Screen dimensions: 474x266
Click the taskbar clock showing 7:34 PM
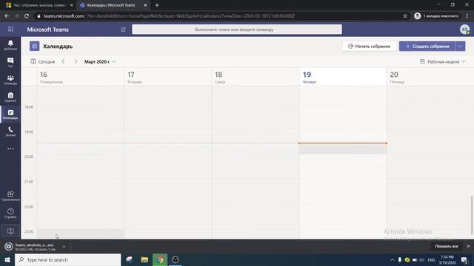point(447,259)
